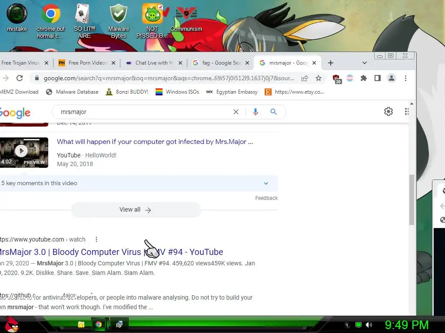Go forward in browser history

pyautogui.click(x=6, y=78)
